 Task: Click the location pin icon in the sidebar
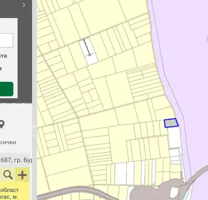2,124
